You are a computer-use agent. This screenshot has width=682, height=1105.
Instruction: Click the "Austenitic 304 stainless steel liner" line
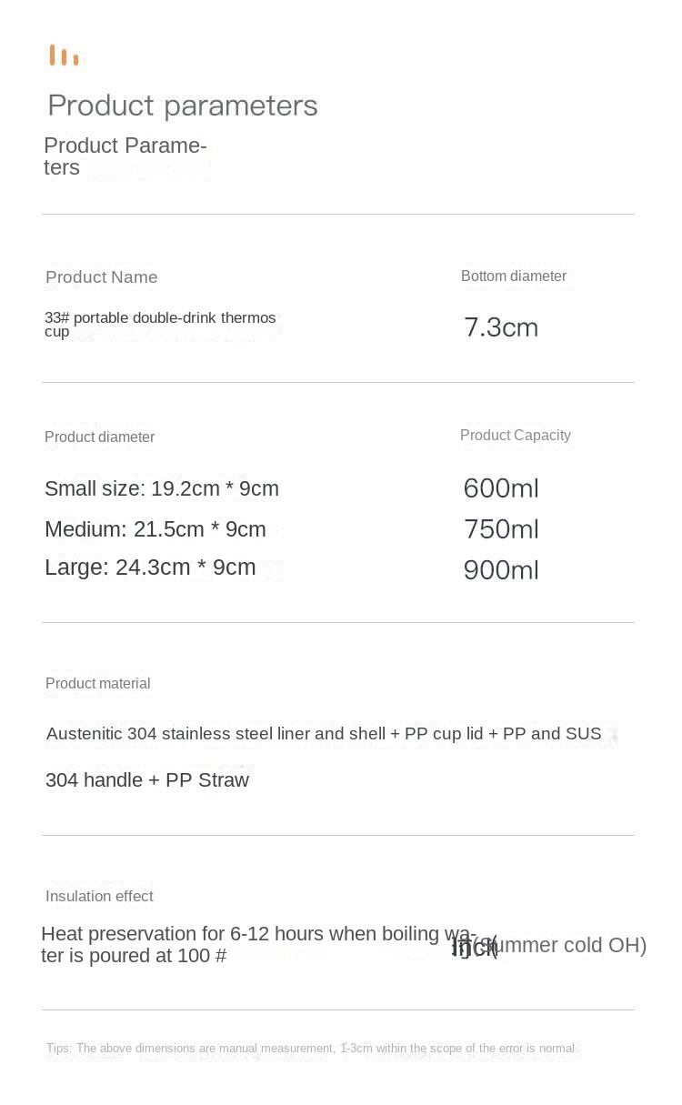click(x=324, y=734)
